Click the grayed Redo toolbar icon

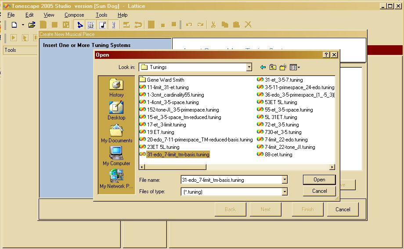pos(200,25)
